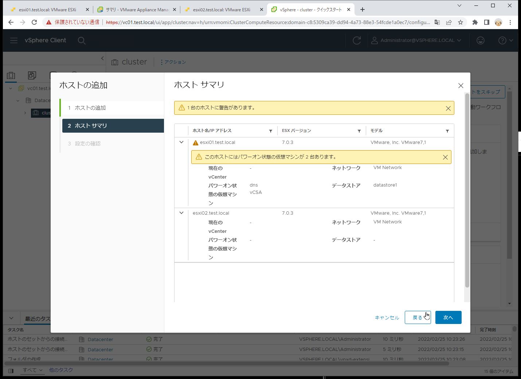
Task: Collapse the esxi02.test.local row details
Action: click(181, 213)
